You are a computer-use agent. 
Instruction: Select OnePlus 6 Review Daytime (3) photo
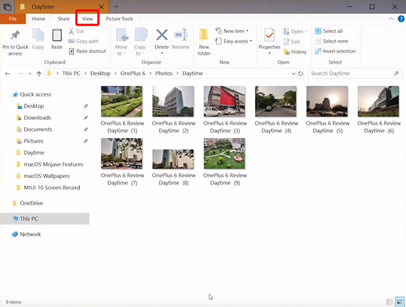[x=225, y=102]
